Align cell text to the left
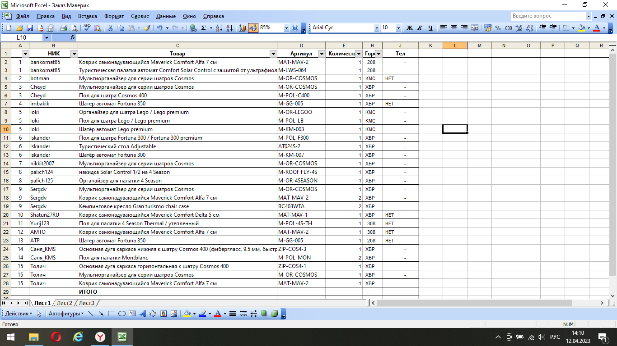 (x=444, y=28)
